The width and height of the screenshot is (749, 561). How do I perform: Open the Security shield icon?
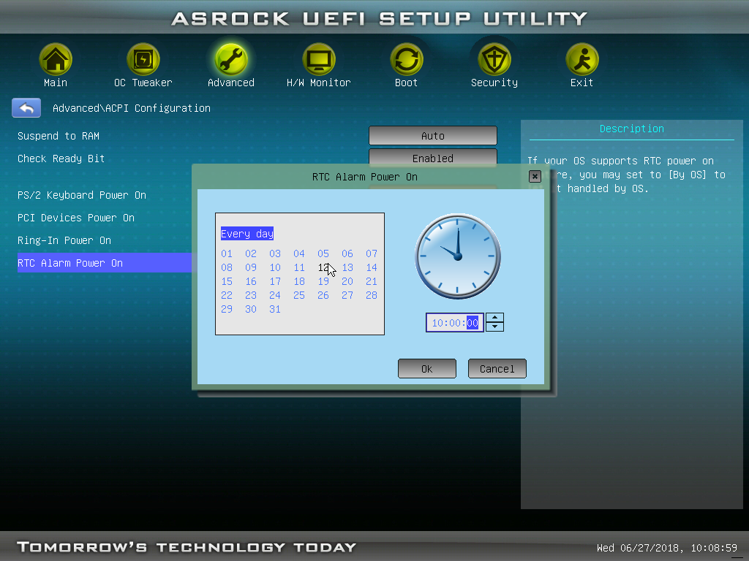click(x=494, y=60)
